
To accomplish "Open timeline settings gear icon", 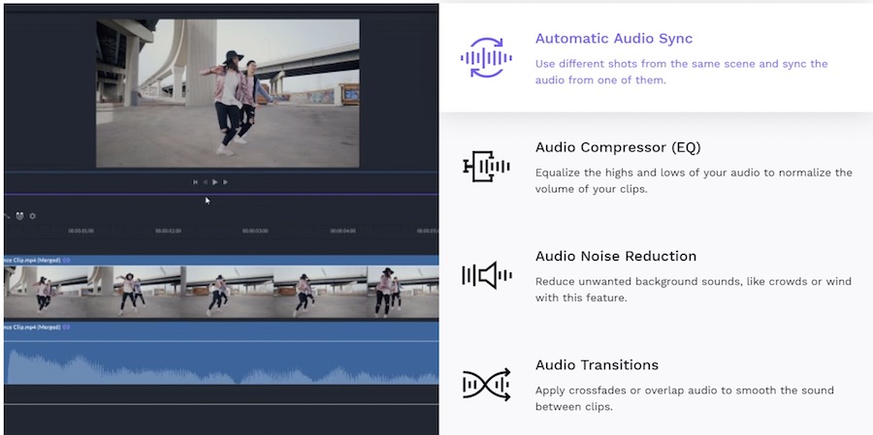I will [32, 216].
